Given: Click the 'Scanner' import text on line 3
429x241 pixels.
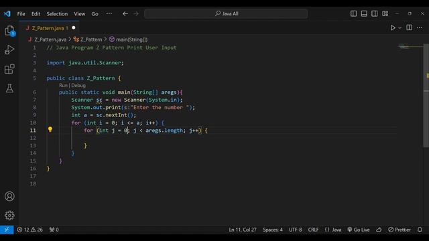Looking at the screenshot, I should (110, 63).
